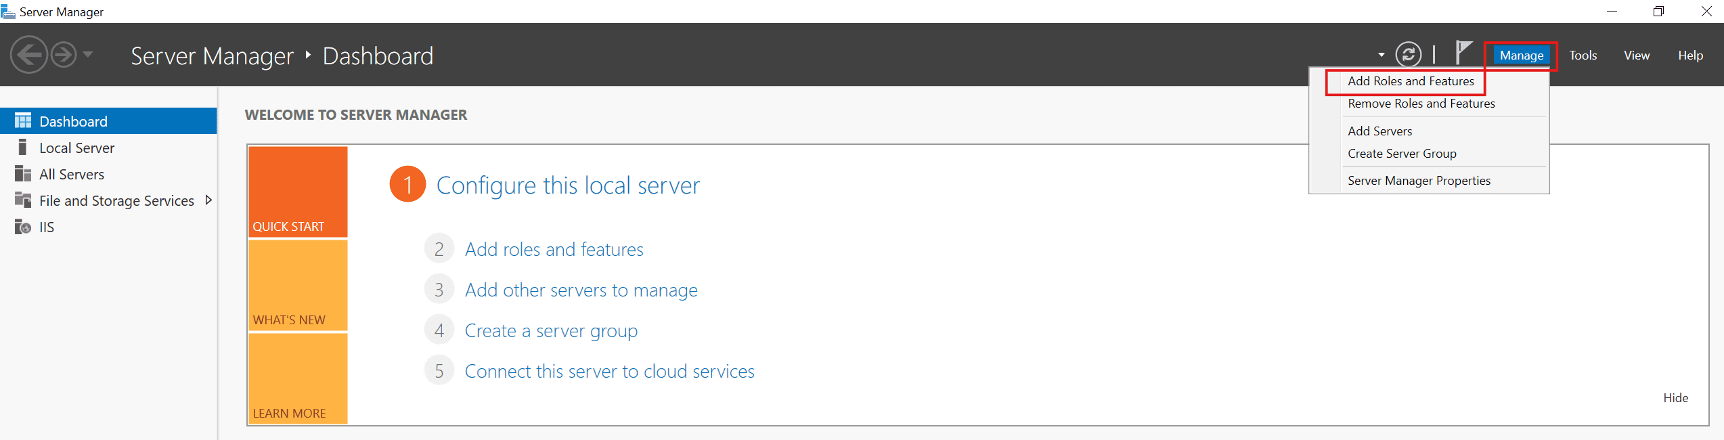1724x440 pixels.
Task: Hide the welcome panel
Action: [x=1675, y=398]
